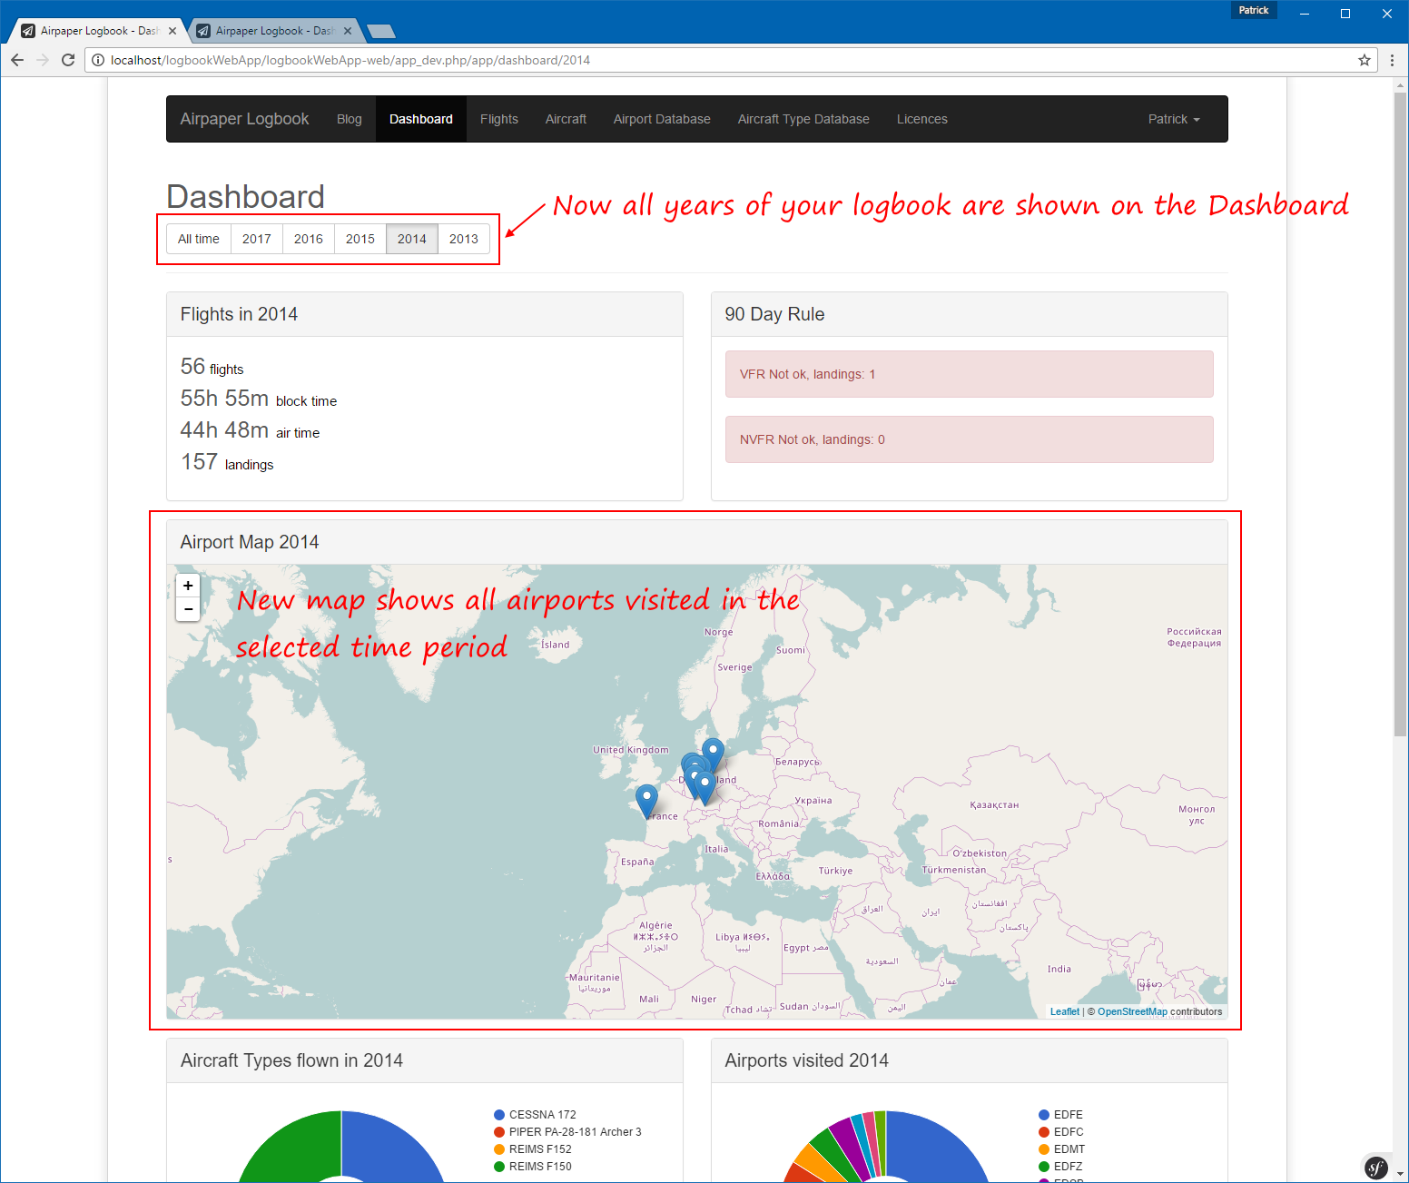Reload the page with the refresh icon
1409x1183 pixels.
68,60
